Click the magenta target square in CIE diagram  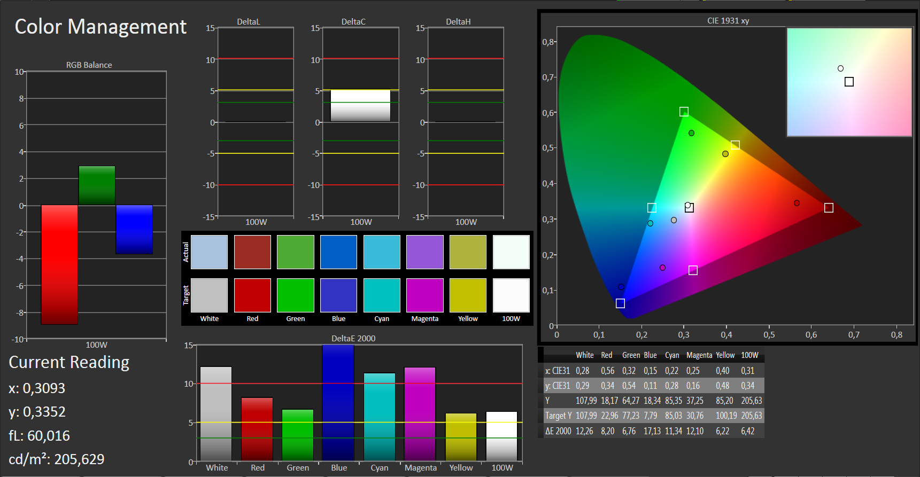click(x=693, y=270)
